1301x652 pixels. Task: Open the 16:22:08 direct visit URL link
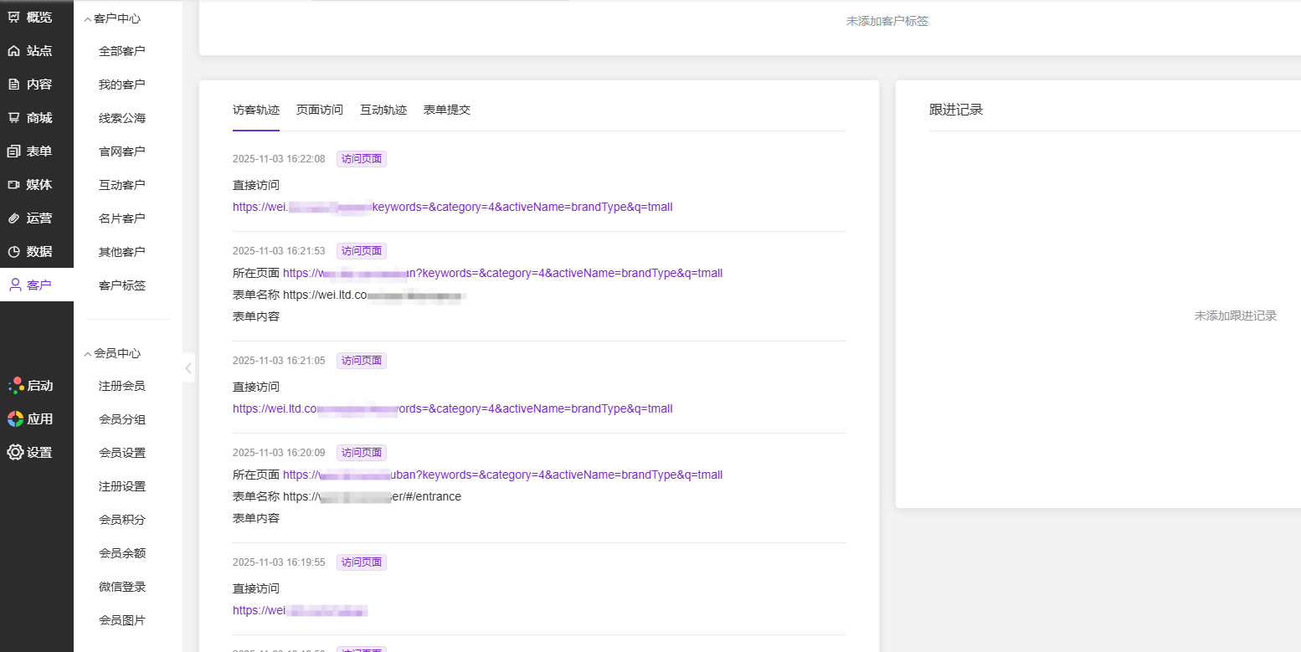tap(452, 207)
